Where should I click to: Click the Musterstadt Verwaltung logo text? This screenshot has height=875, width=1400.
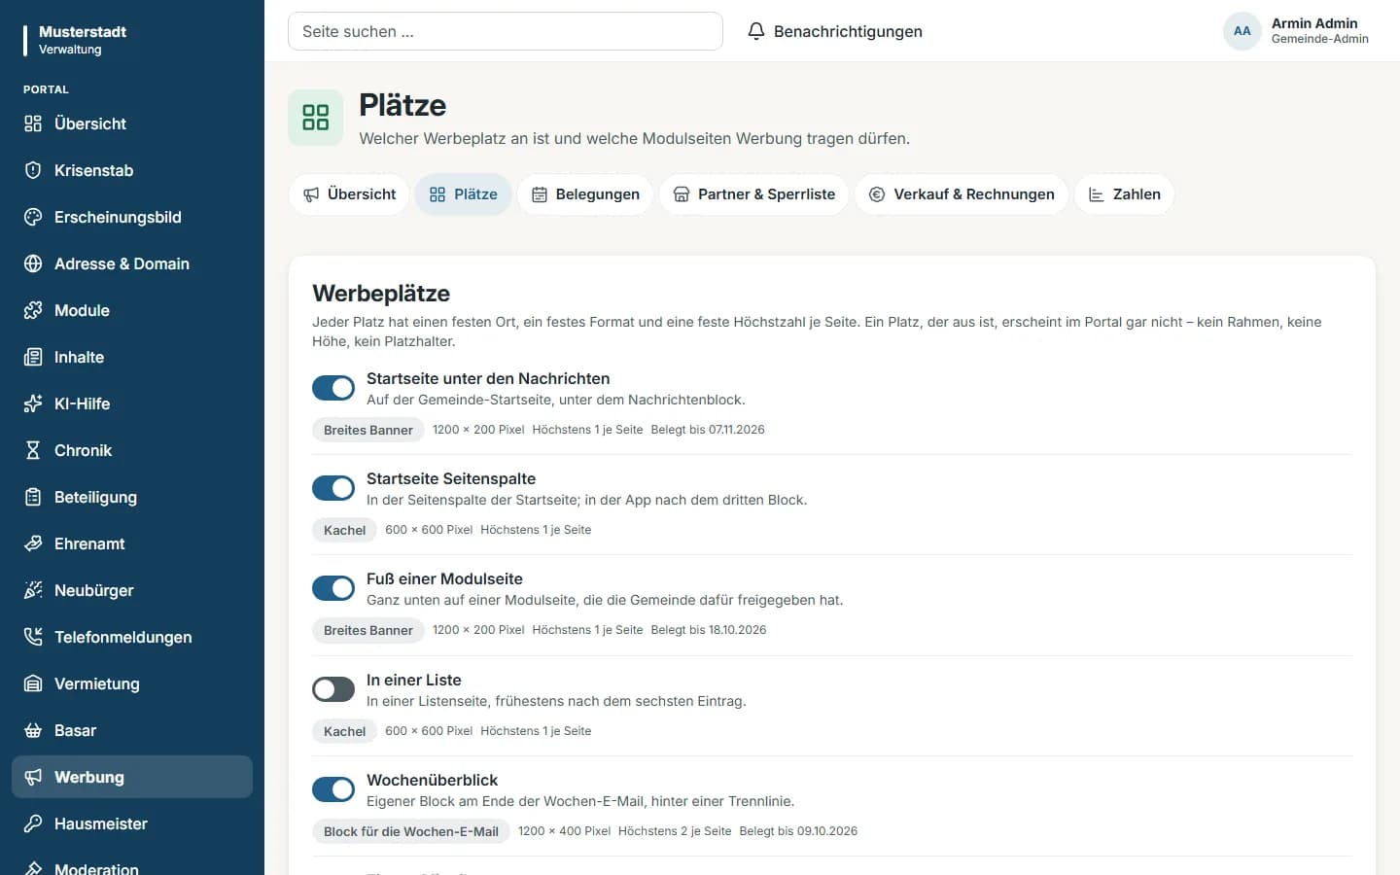coord(83,40)
